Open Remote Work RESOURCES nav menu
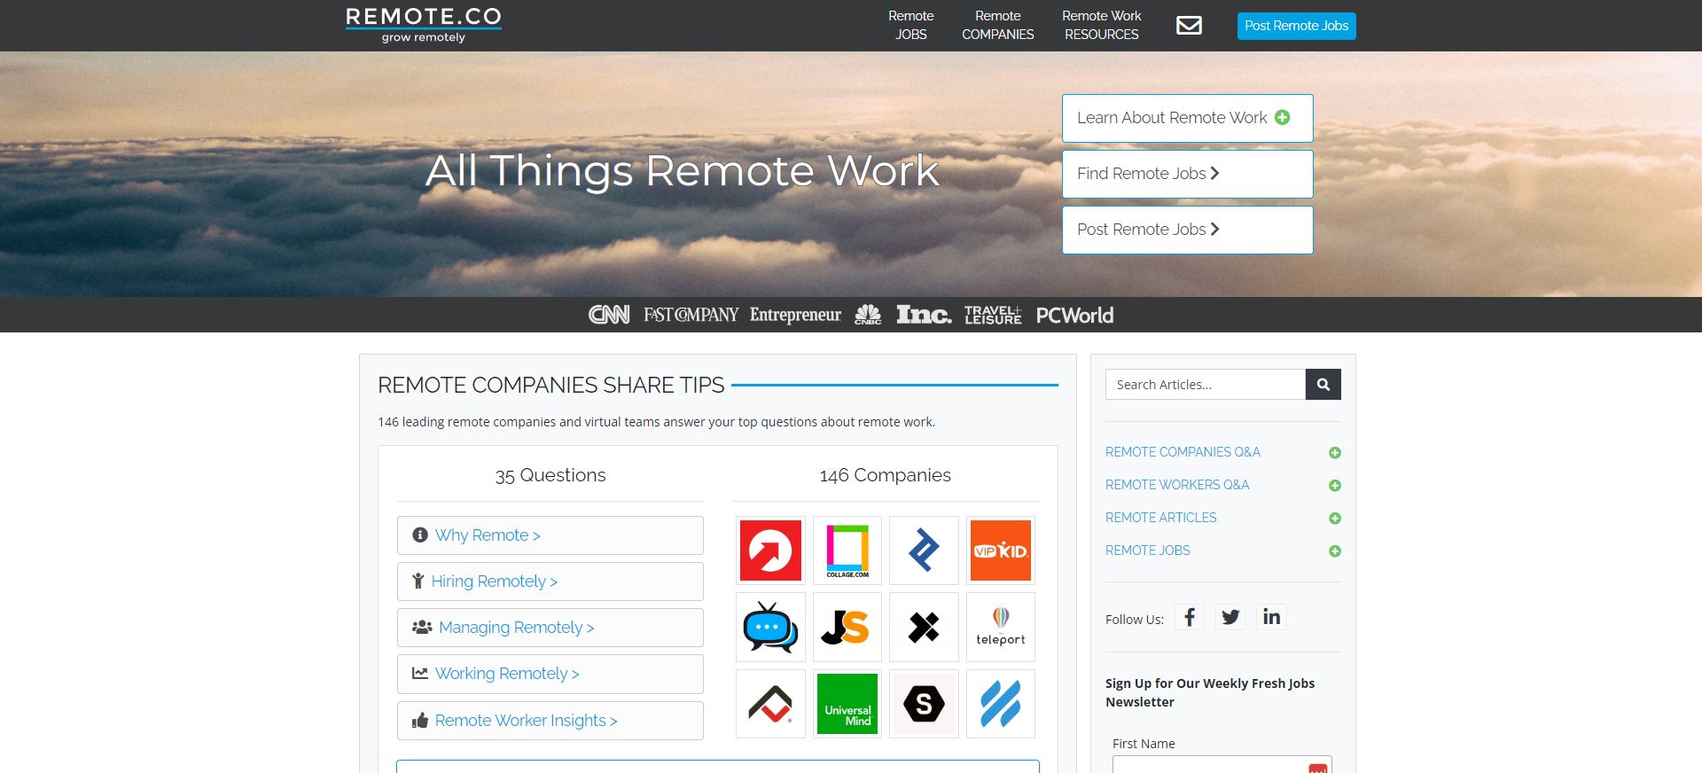 (1102, 25)
